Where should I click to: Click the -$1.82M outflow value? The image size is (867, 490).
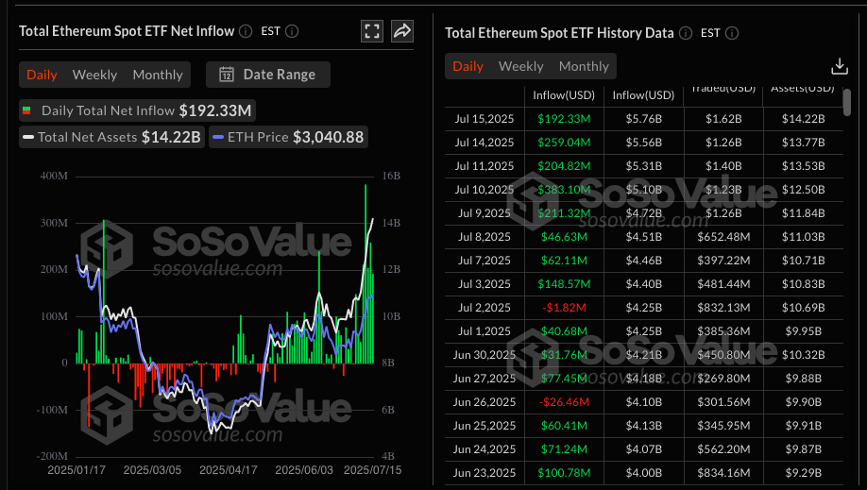click(564, 308)
